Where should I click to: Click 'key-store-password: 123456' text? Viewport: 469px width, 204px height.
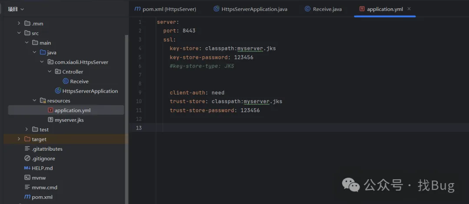coord(211,57)
